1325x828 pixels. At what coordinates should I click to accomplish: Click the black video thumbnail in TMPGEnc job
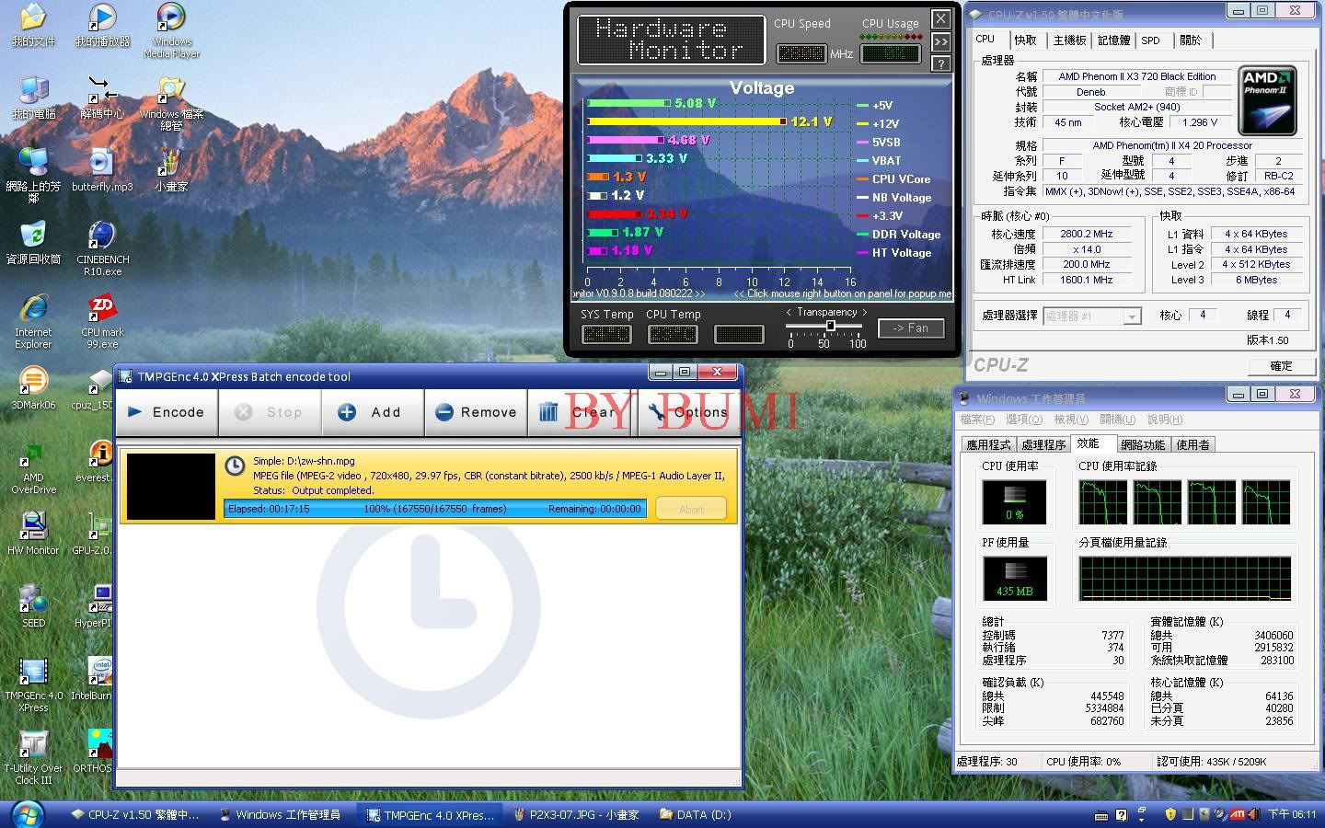(170, 486)
